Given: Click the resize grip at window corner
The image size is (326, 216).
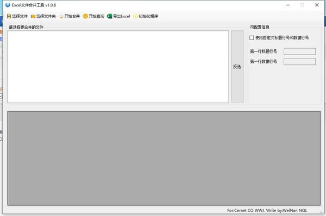Looking at the screenshot, I should pos(322,211).
